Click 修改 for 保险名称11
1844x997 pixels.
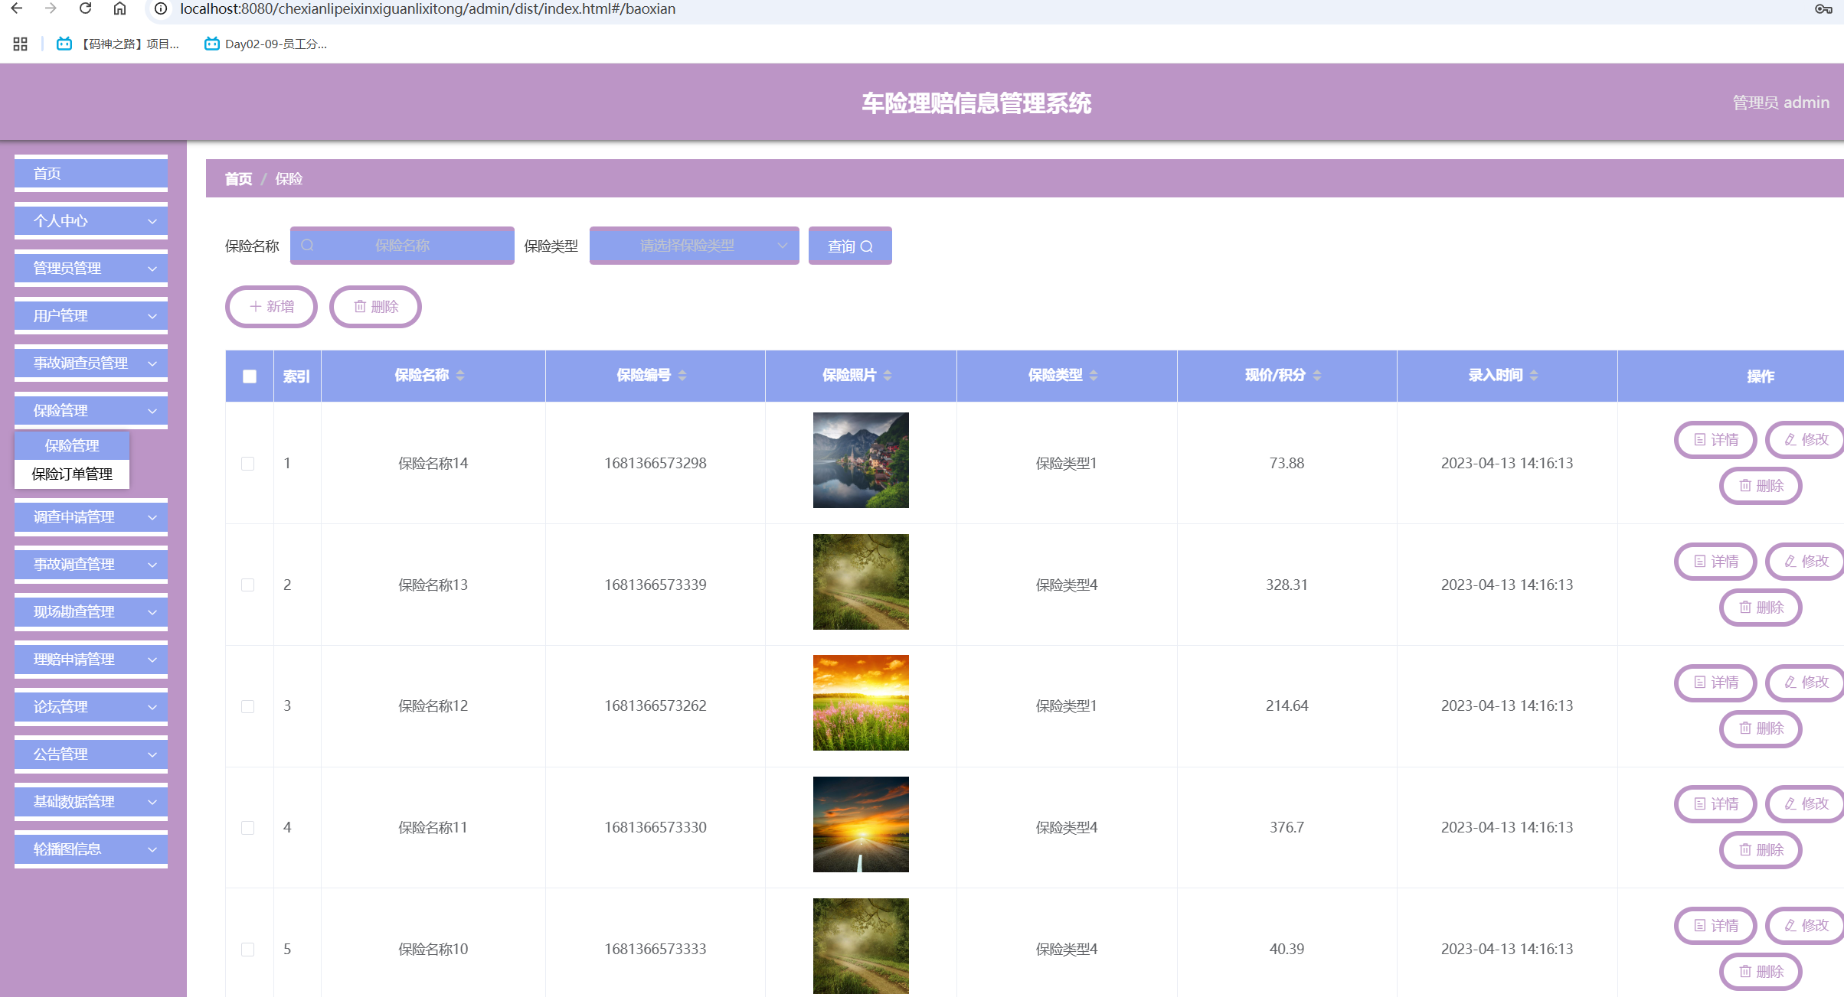(1806, 804)
